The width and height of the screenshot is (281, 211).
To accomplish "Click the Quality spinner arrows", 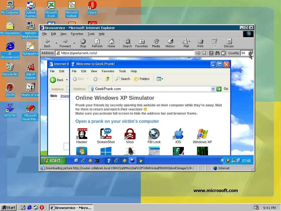I will 251,53.
